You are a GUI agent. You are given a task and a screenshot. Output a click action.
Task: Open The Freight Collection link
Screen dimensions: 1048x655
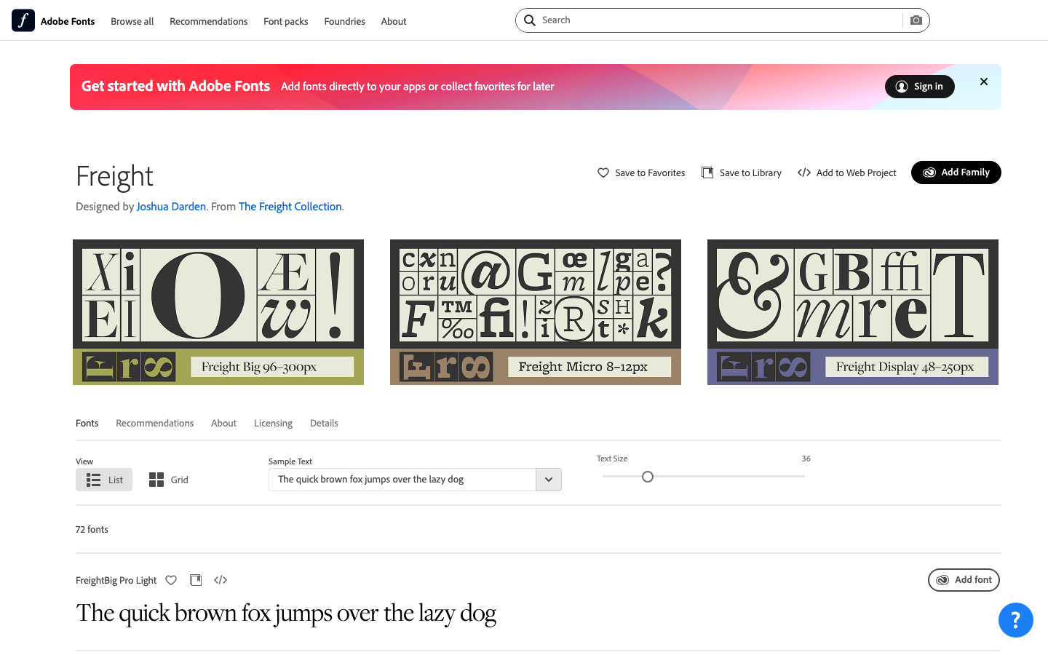click(x=290, y=206)
